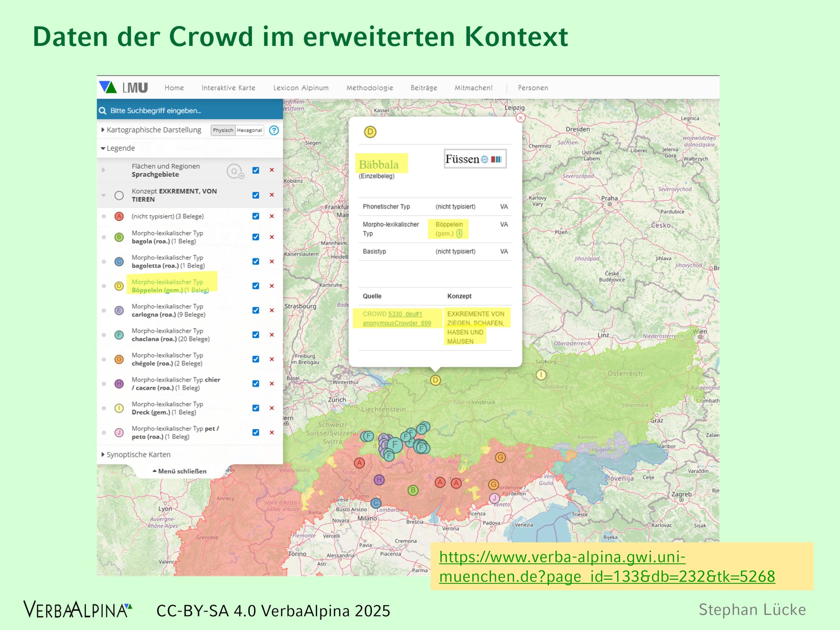Click the VerbaAlpina LMU logo

click(123, 87)
